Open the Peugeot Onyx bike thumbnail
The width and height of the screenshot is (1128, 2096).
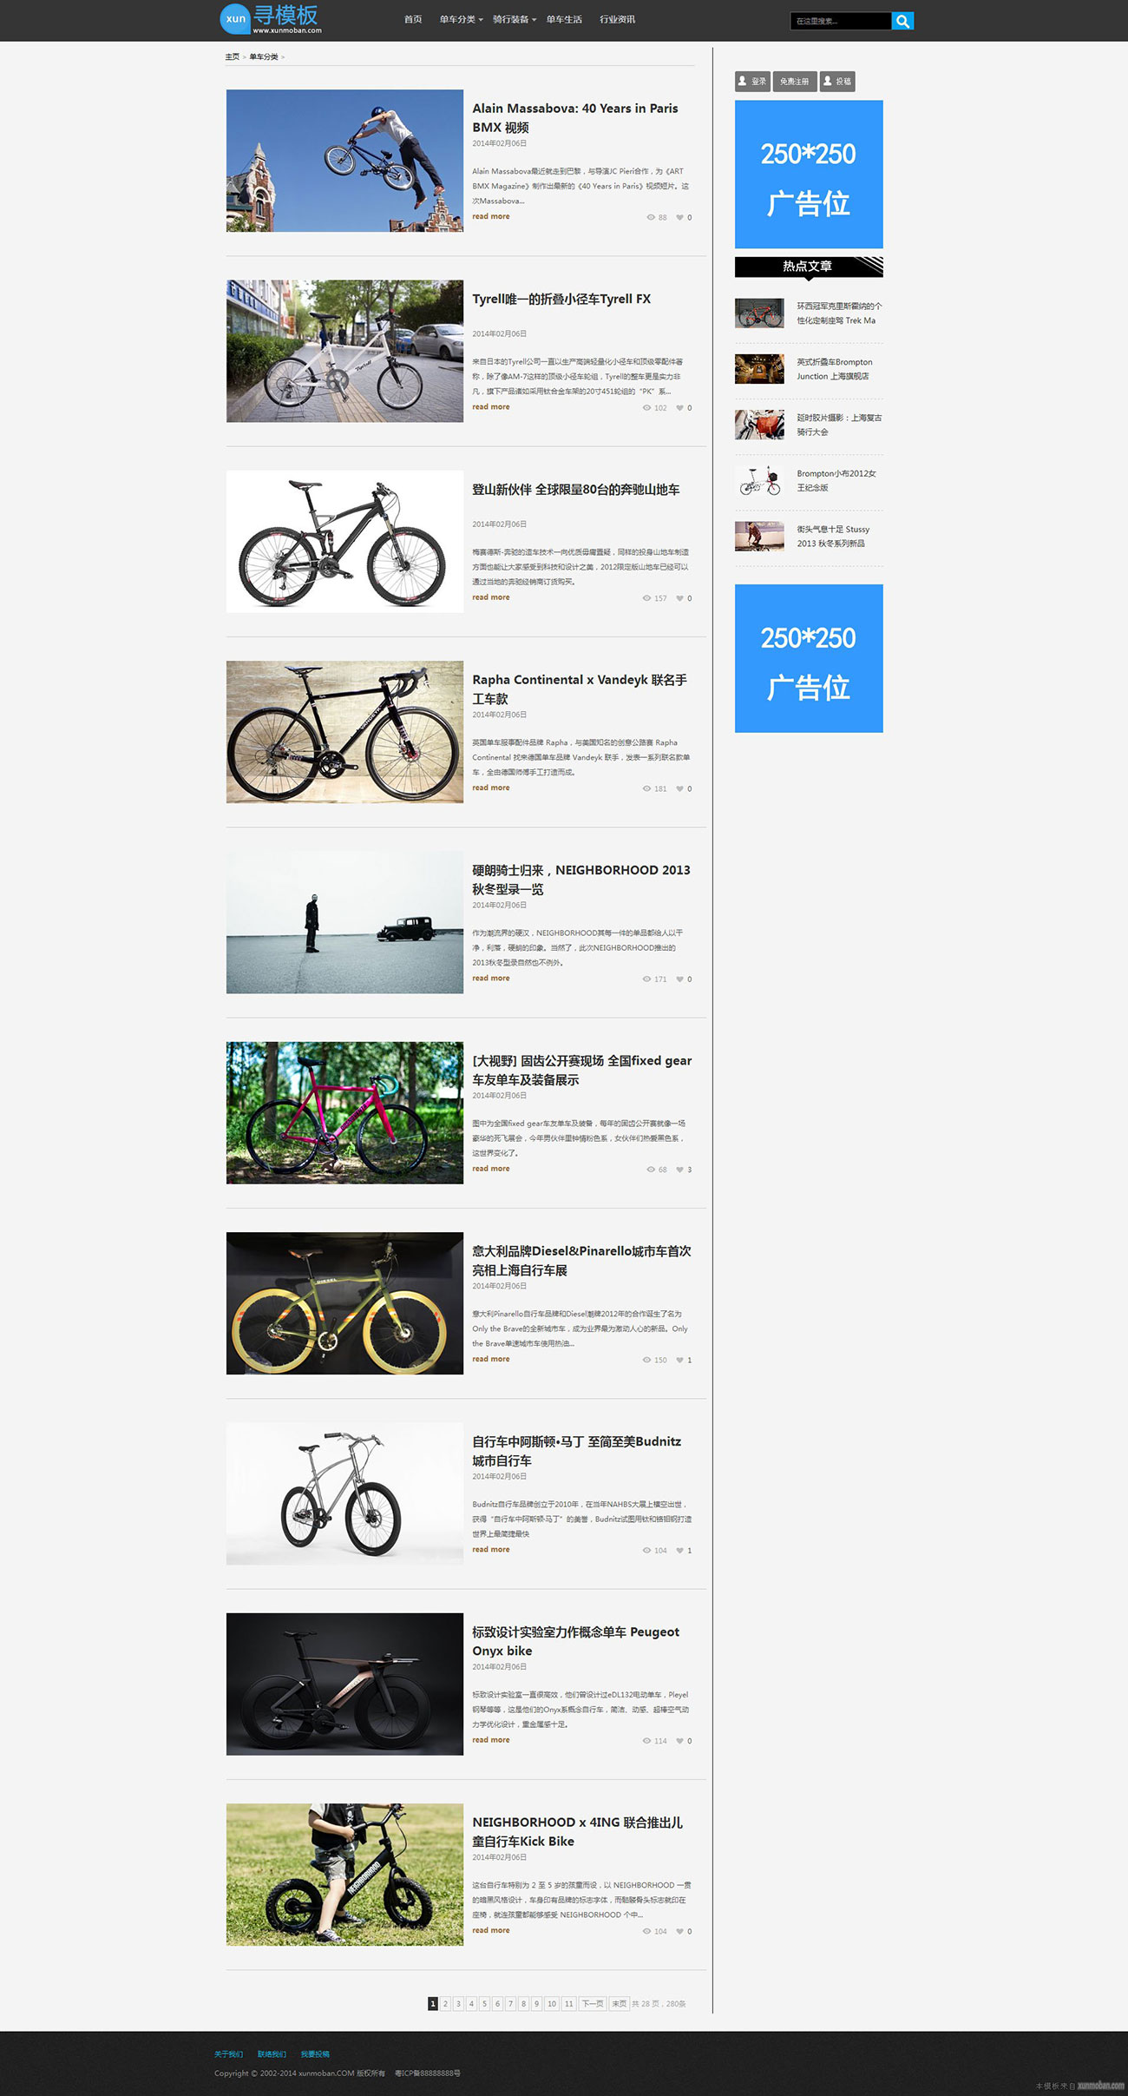pyautogui.click(x=344, y=1684)
